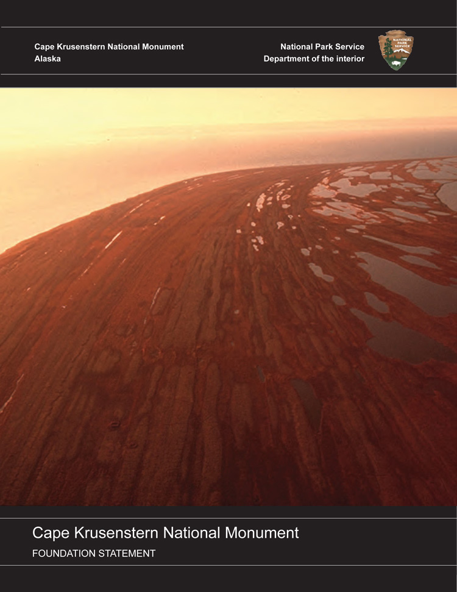Select the "Department of the interior" text

pyautogui.click(x=314, y=59)
